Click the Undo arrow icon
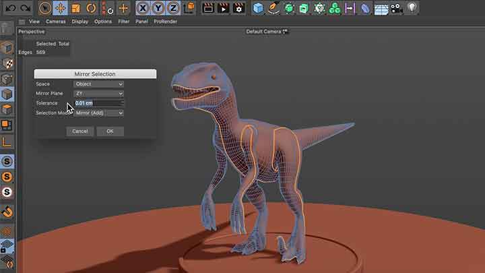Screen dimensions: 485x273 11,8
